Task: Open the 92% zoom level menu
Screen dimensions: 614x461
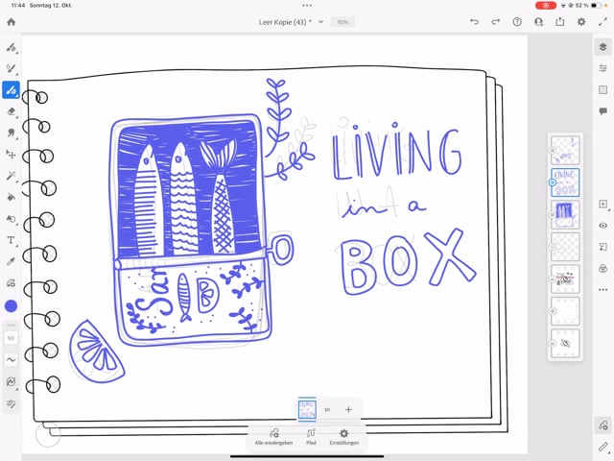Action: [342, 21]
